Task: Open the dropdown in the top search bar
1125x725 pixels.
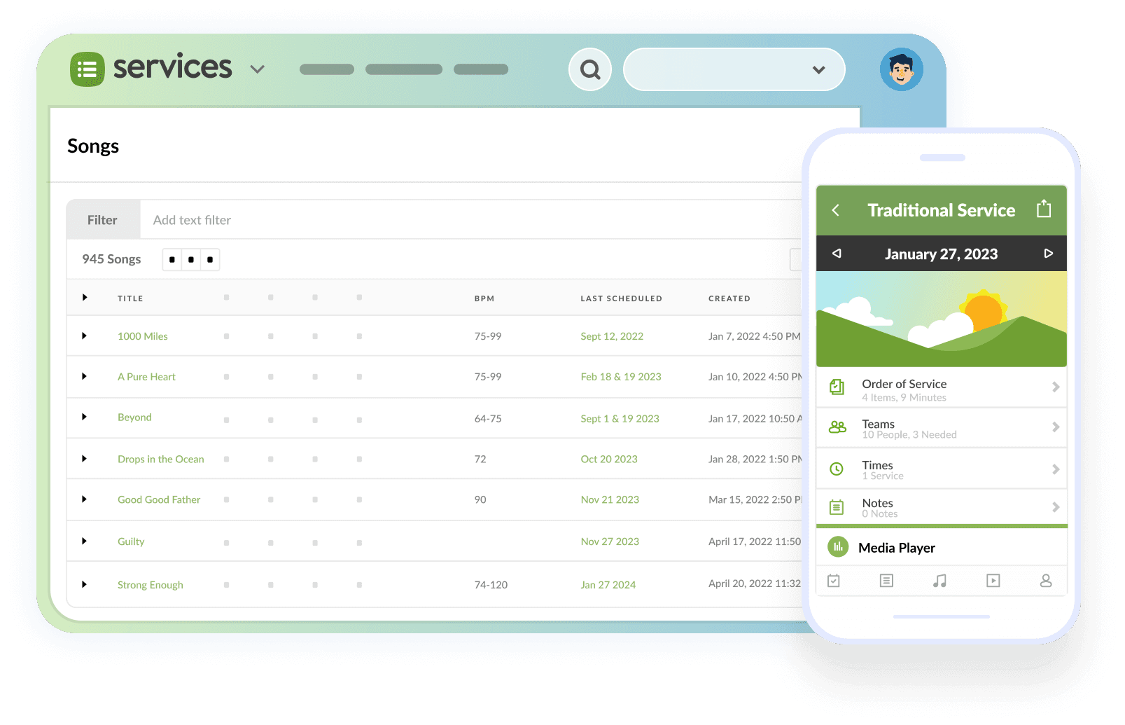Action: 818,70
